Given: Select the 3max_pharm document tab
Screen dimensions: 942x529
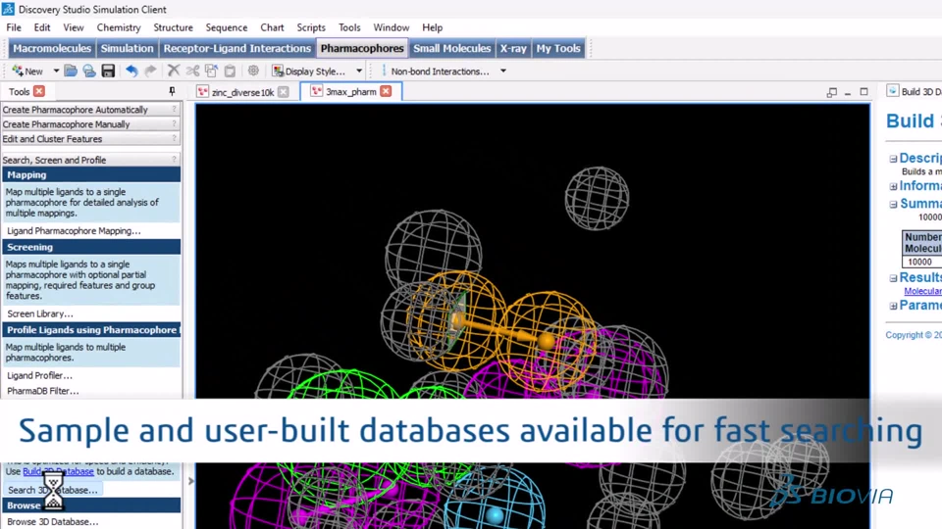Looking at the screenshot, I should pos(350,92).
